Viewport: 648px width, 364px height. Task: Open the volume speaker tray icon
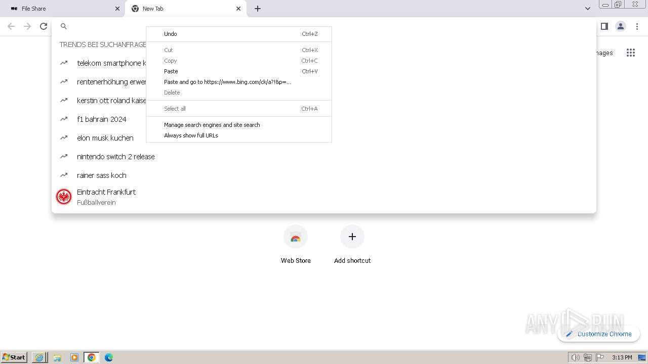coord(575,357)
